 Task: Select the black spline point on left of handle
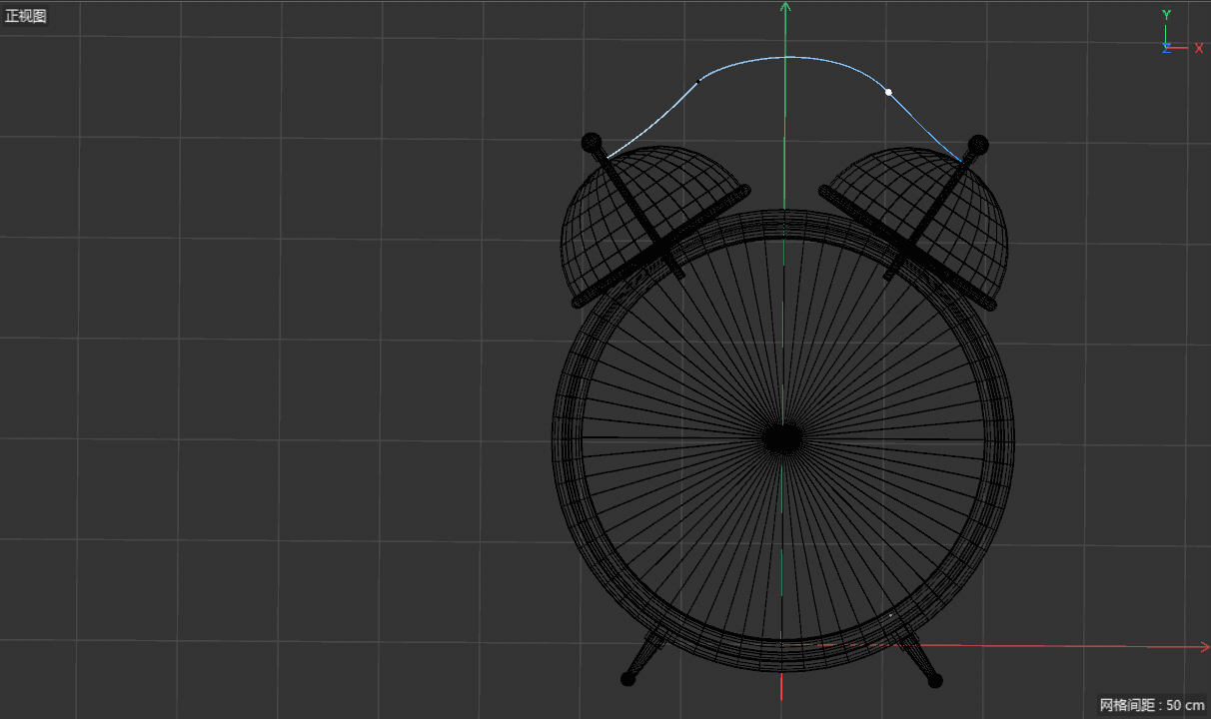[x=698, y=81]
